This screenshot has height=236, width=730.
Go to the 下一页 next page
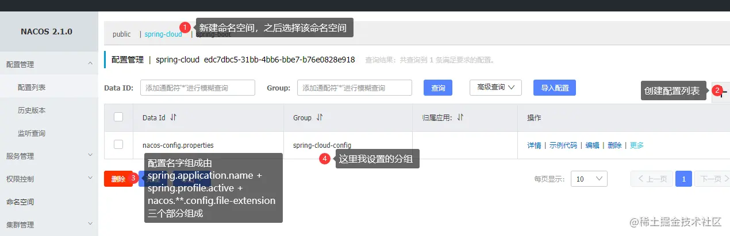(x=712, y=179)
